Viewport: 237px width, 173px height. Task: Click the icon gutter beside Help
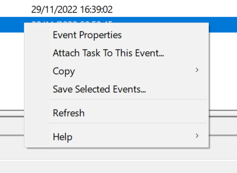(37, 137)
